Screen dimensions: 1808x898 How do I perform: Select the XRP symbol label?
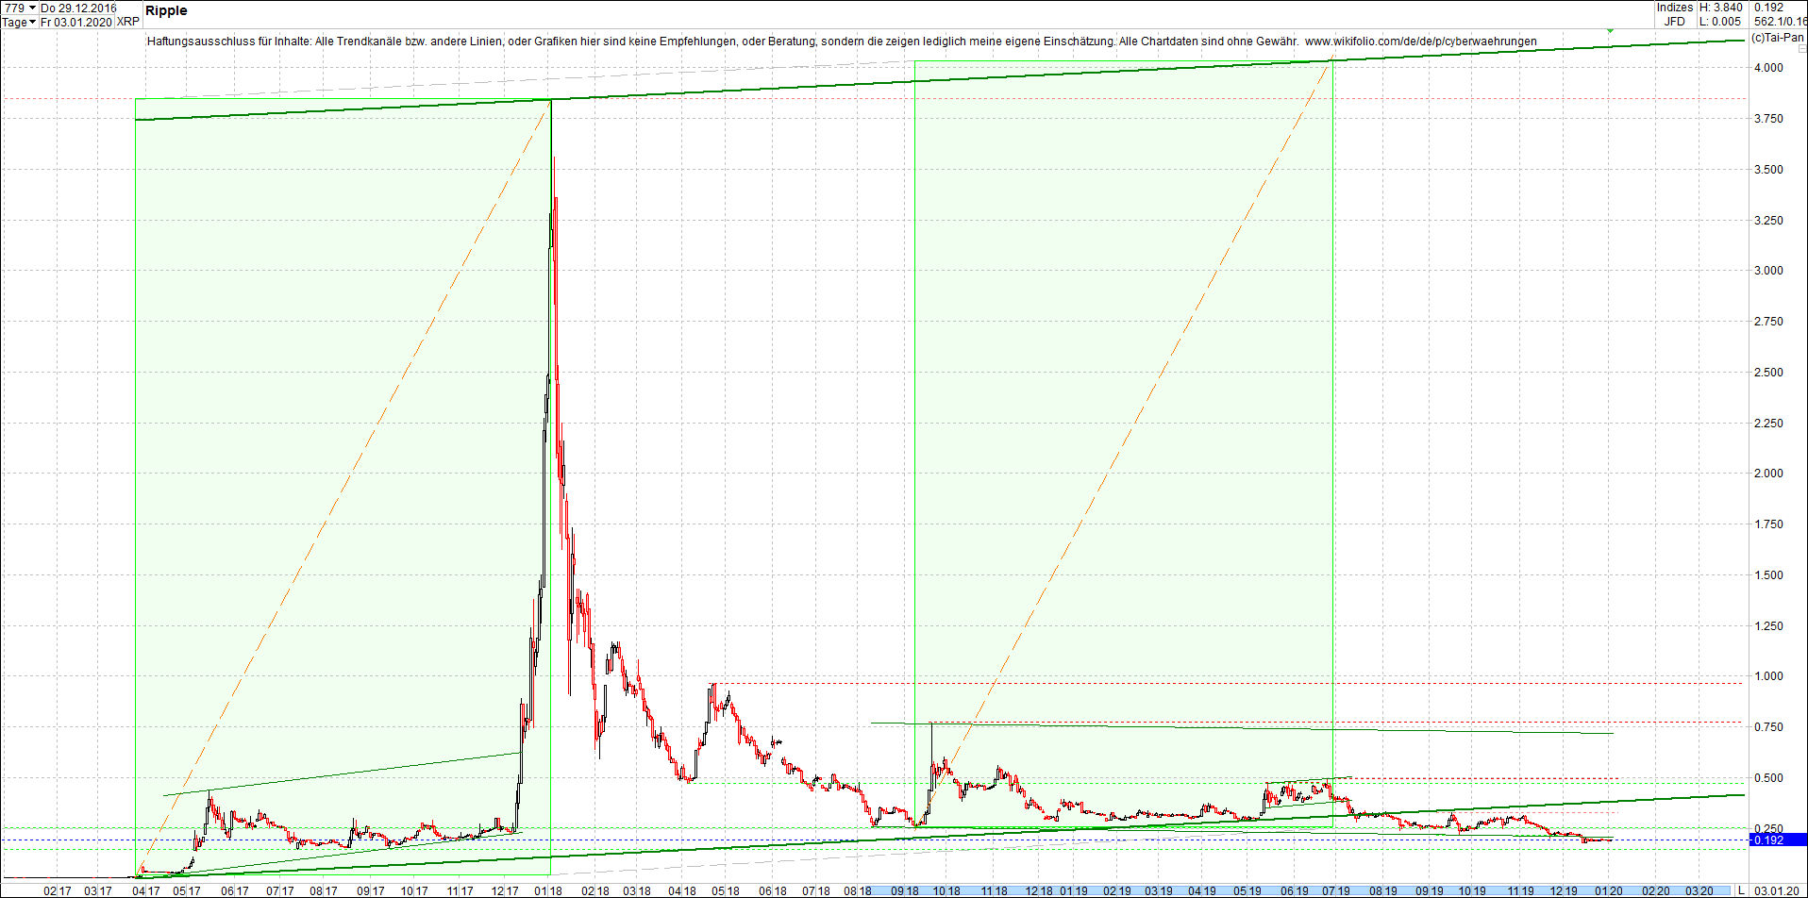point(127,22)
